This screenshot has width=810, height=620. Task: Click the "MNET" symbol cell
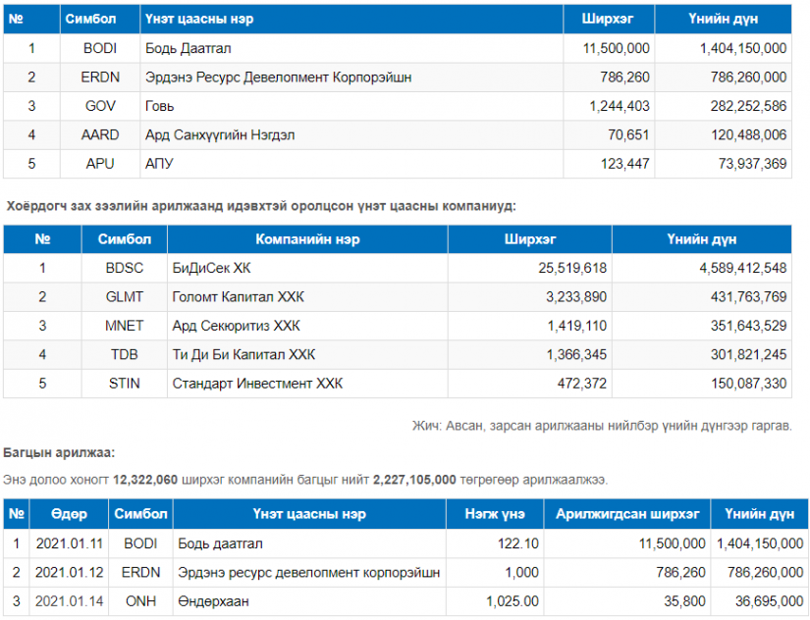click(125, 326)
